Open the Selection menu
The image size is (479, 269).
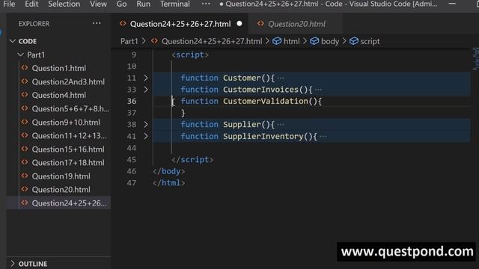[x=64, y=4]
